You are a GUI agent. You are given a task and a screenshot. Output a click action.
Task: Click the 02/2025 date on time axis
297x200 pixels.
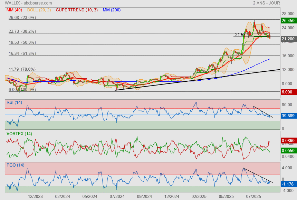pyautogui.click(x=199, y=196)
